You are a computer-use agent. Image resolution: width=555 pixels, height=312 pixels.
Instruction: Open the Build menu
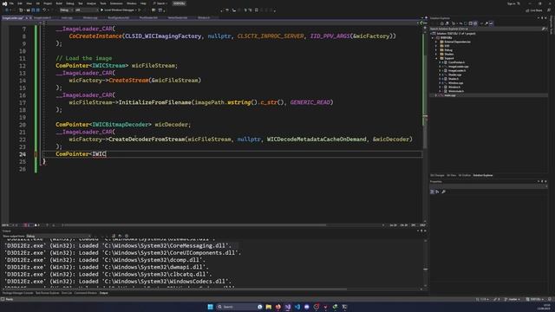tap(59, 3)
